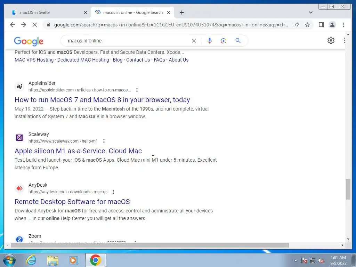Open Dedicated MAC Hosting link

[x=83, y=60]
